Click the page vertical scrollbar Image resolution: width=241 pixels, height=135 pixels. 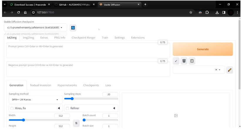(x=240, y=54)
